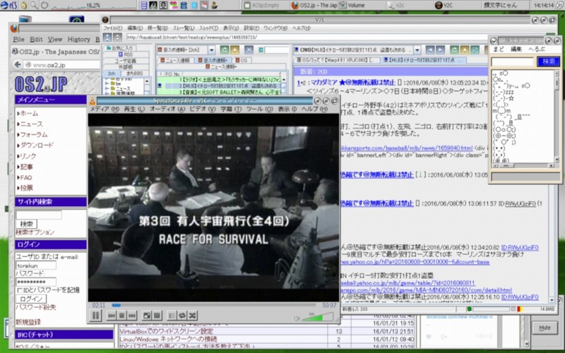
Task: Toggle VLC loop mode
Action: pos(182,316)
